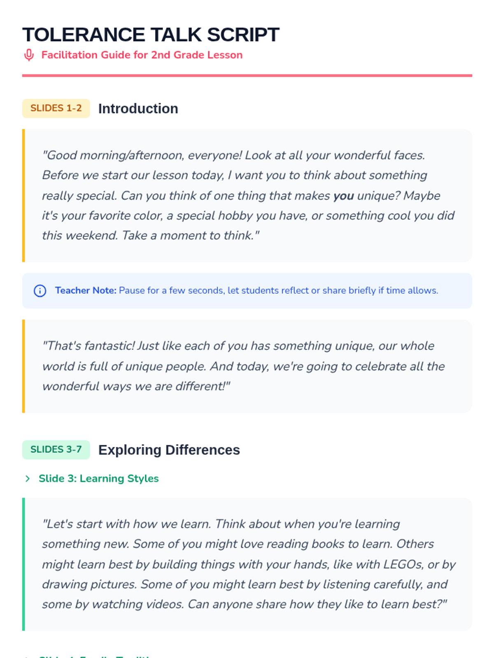This screenshot has width=494, height=658.
Task: Click the TOLERANCE TALK SCRIPT title
Action: pyautogui.click(x=151, y=35)
